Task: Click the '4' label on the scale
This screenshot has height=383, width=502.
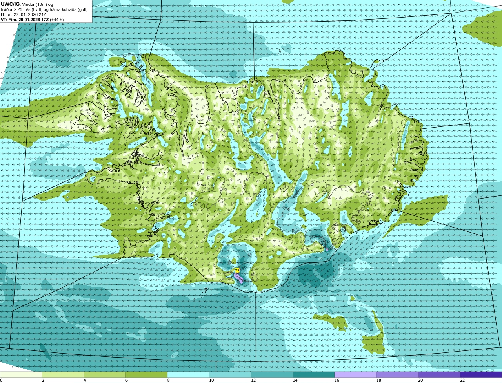Action: coord(85,380)
